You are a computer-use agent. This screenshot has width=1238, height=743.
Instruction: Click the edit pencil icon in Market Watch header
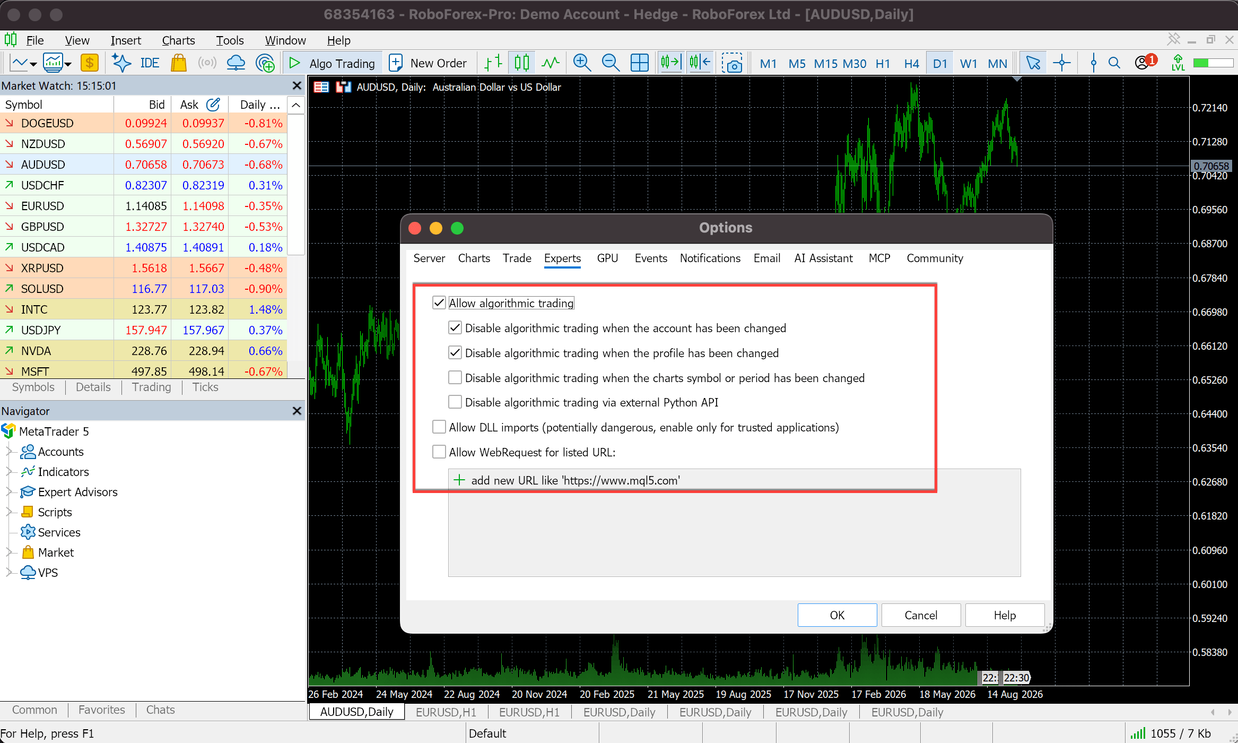213,105
